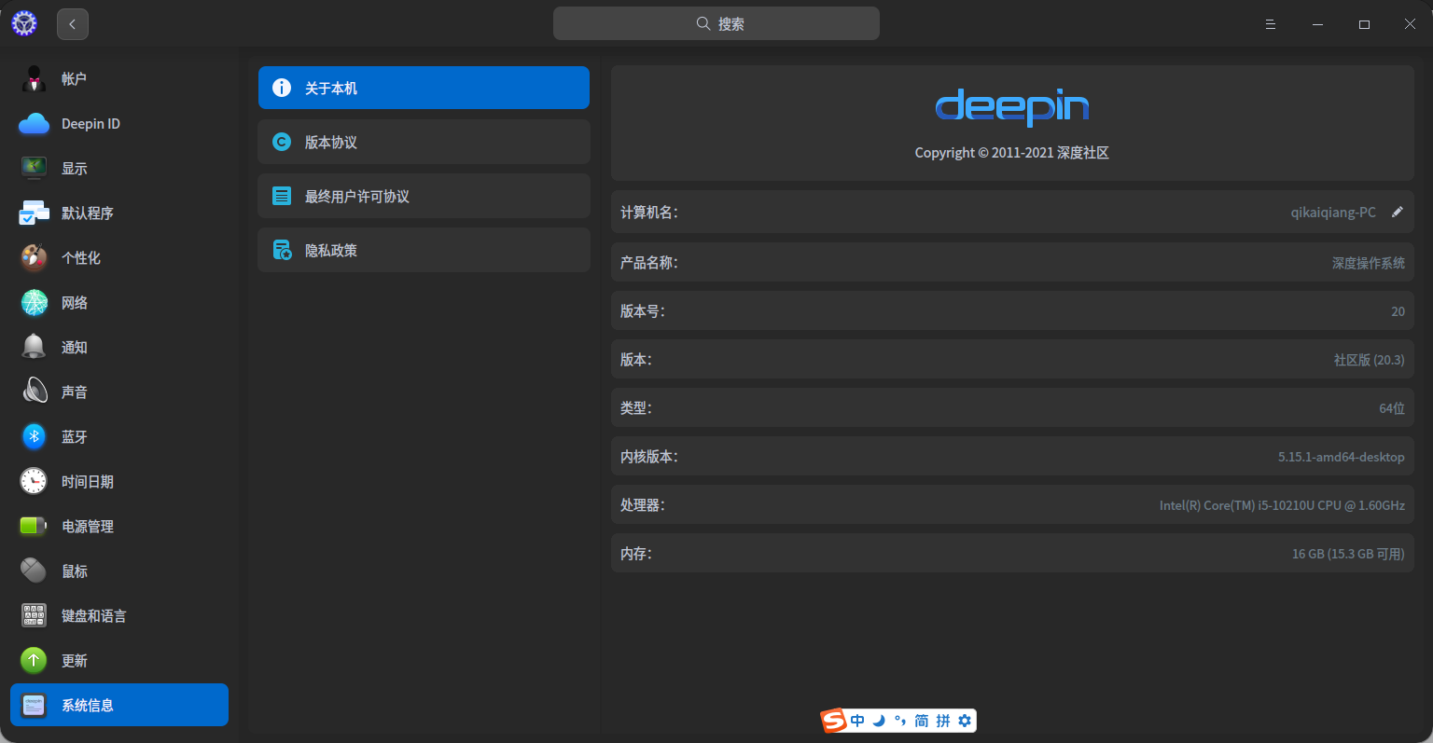Viewport: 1433px width, 743px height.
Task: Toggle Chinese/English mode via 中 button
Action: pos(857,721)
